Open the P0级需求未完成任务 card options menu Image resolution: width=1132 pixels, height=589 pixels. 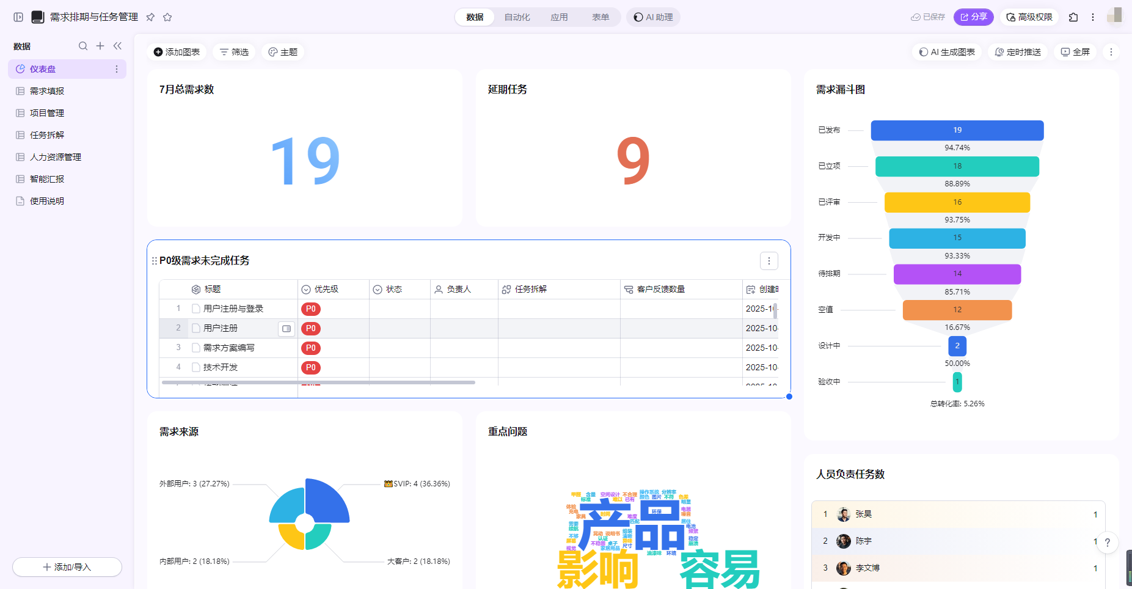[x=769, y=261]
